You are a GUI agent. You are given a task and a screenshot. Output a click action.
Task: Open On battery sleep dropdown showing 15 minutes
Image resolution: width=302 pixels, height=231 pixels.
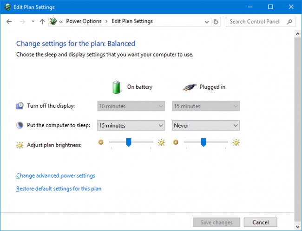[131, 125]
